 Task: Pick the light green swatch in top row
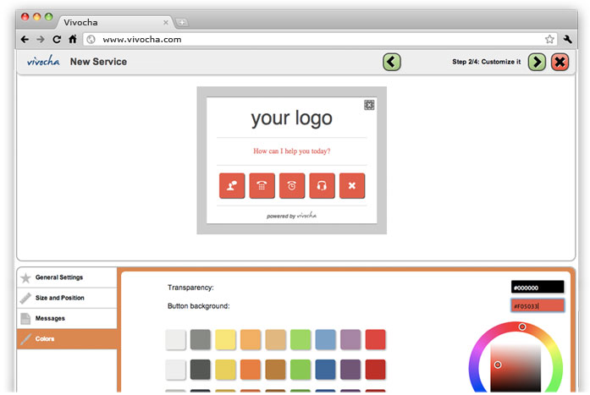[301, 339]
